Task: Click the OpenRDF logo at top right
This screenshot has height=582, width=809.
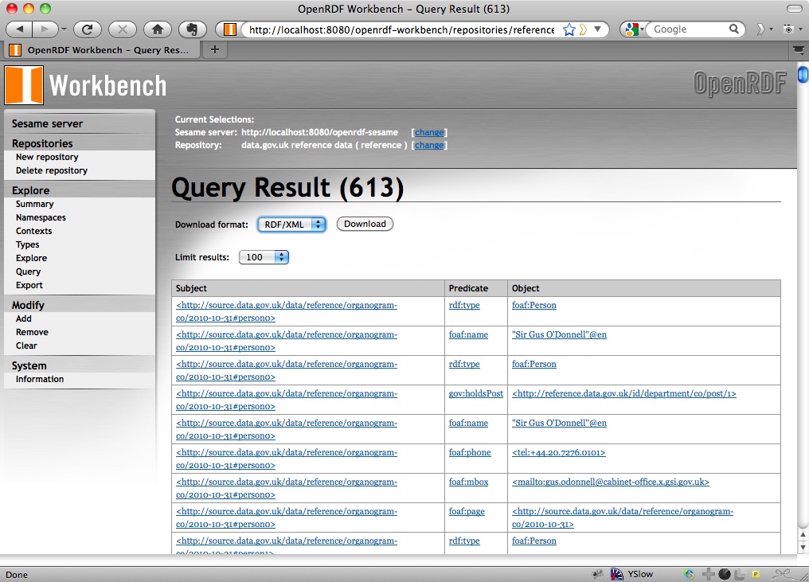Action: pos(740,84)
